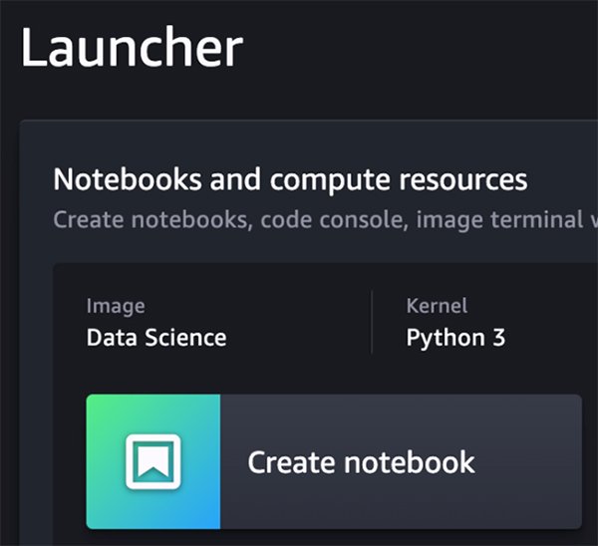
Task: Click the divider between Image and Kernel
Action: coord(372,322)
